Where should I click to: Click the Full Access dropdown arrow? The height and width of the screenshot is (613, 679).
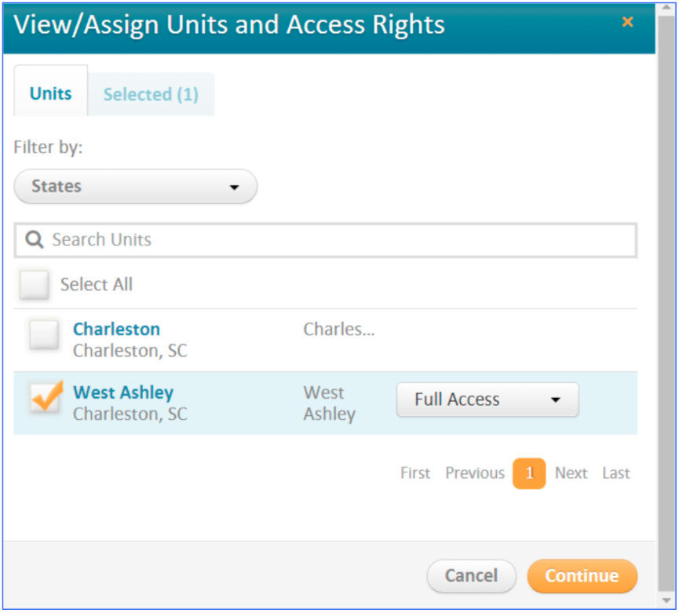(556, 400)
